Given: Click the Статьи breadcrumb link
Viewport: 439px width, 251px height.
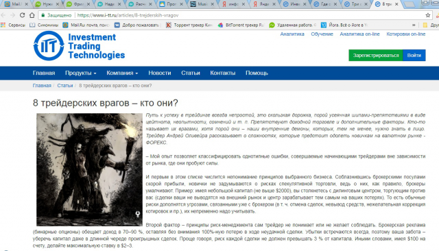Looking at the screenshot, I should (65, 86).
